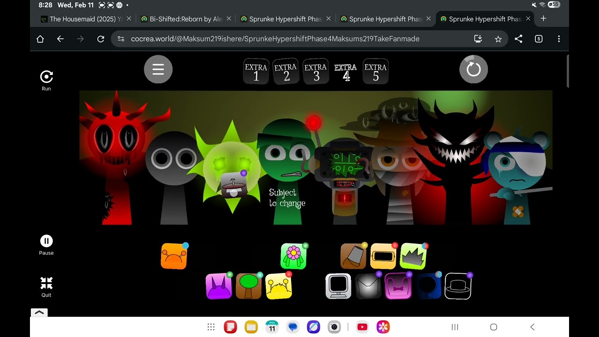Click the cocrea.world address bar

310,39
